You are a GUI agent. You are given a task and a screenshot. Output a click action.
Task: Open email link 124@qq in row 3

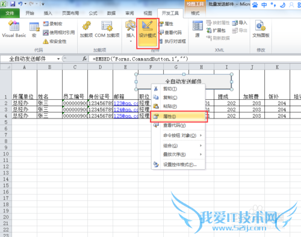tap(126, 109)
